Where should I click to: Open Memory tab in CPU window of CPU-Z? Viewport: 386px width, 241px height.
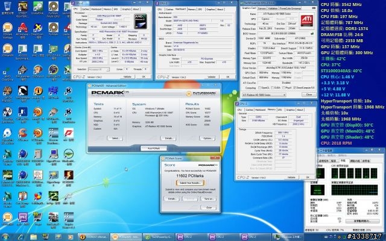point(107,9)
